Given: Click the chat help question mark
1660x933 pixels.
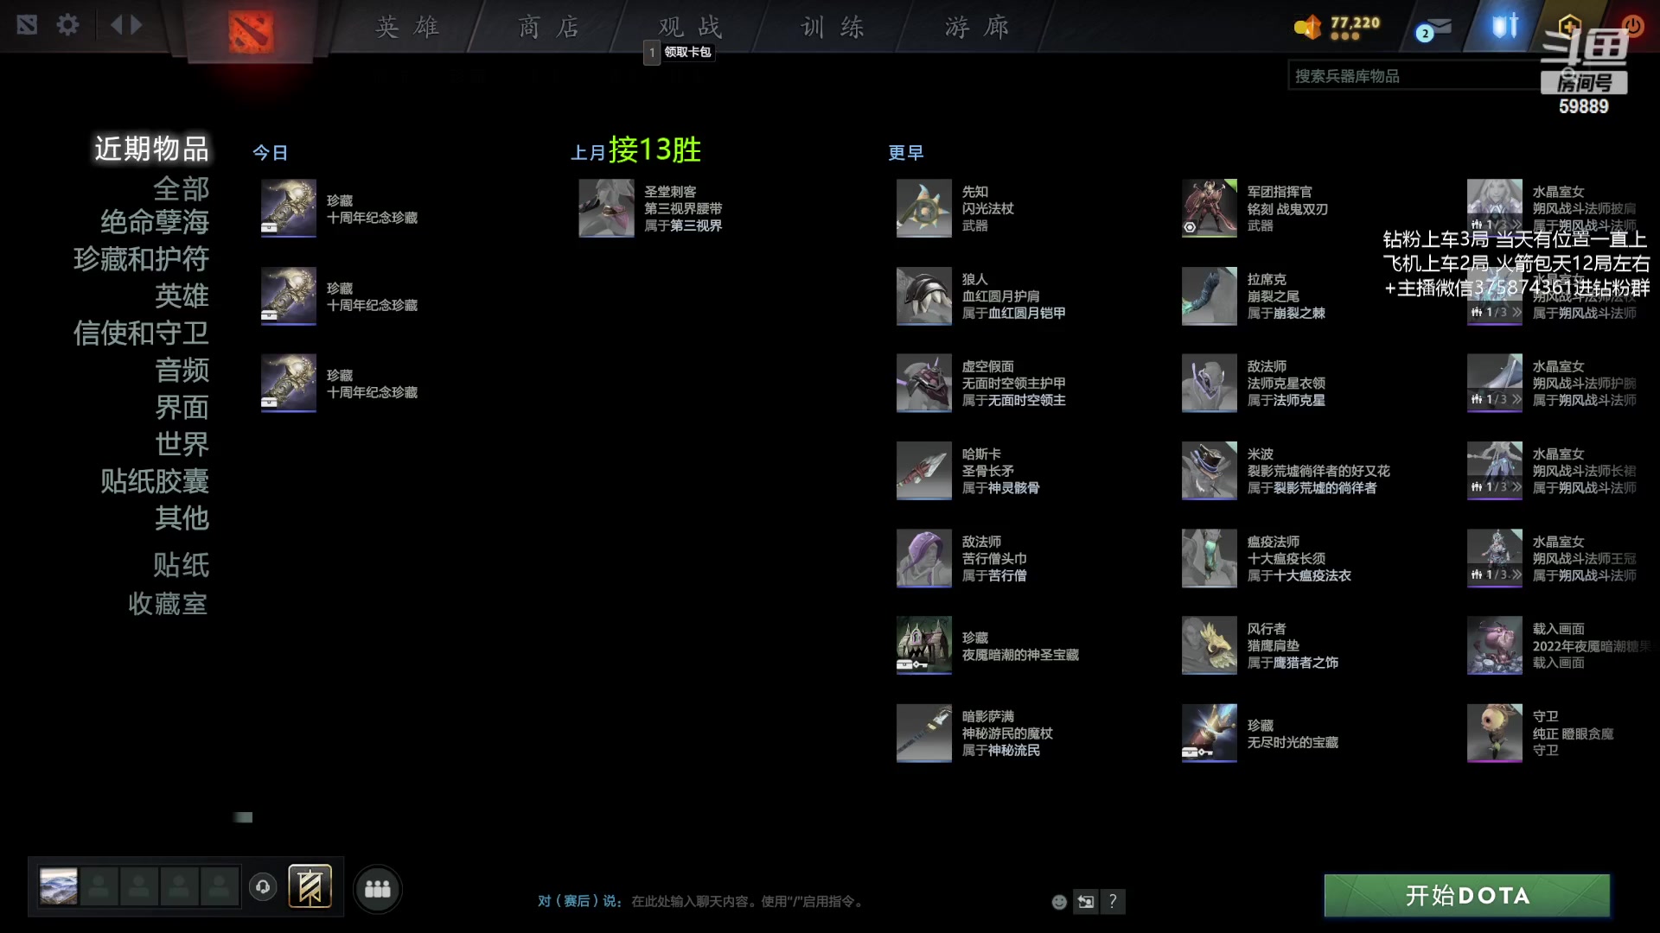Looking at the screenshot, I should (x=1113, y=902).
